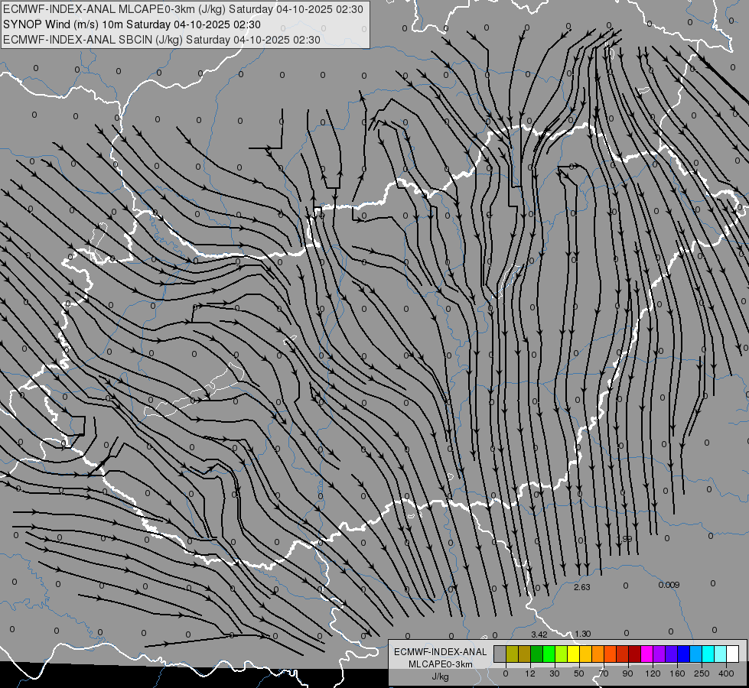This screenshot has height=688, width=749.
Task: Click the 0.009 data value on map
Action: pyautogui.click(x=669, y=585)
